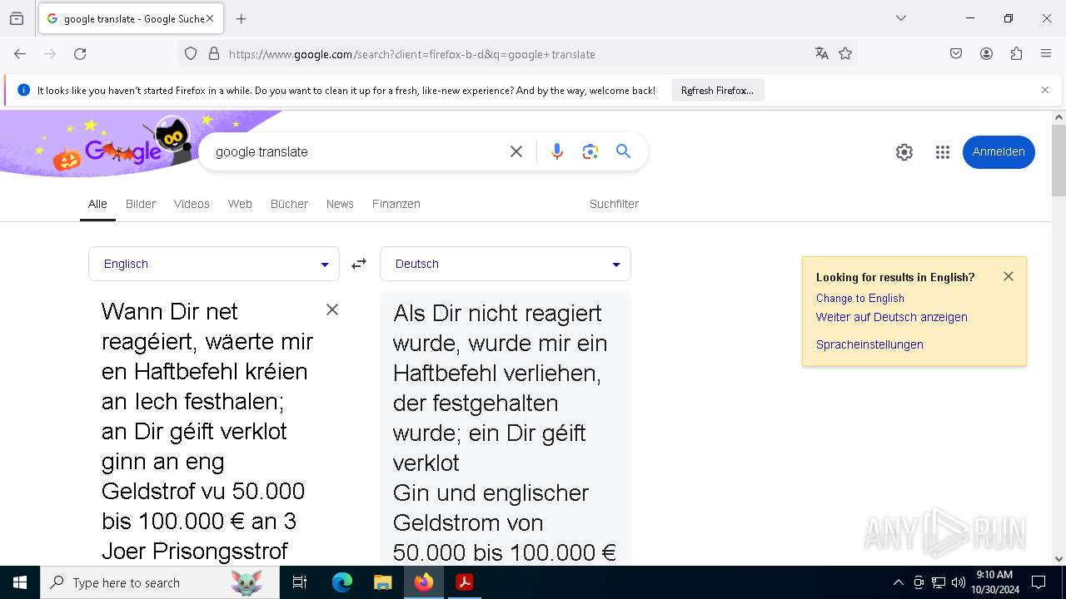Click Weiter auf Deutsch anzeigen link
Screen dimensions: 1066x599
click(x=892, y=317)
